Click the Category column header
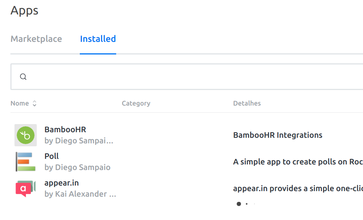The image size is (363, 220). pyautogui.click(x=136, y=103)
